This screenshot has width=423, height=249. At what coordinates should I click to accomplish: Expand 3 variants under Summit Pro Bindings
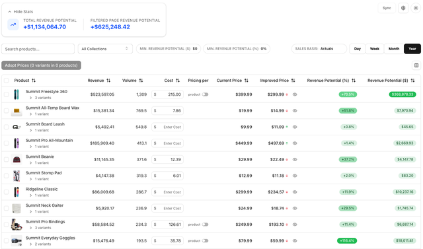click(x=41, y=228)
